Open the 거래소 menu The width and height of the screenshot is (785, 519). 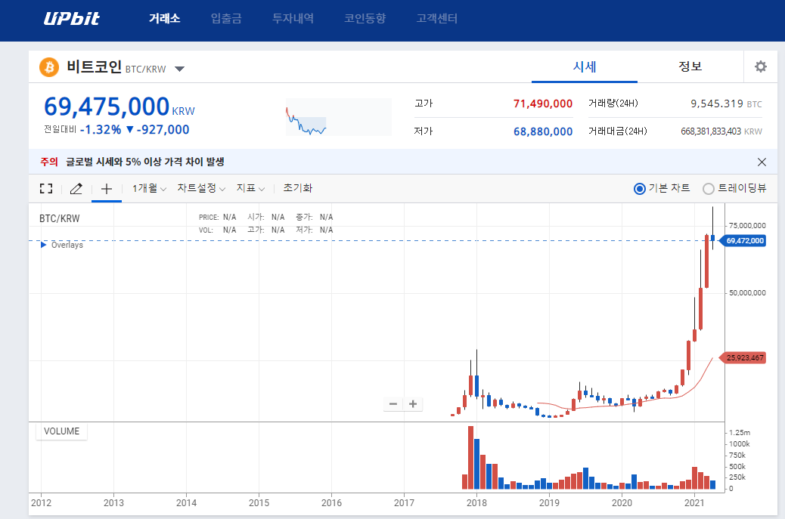(164, 18)
